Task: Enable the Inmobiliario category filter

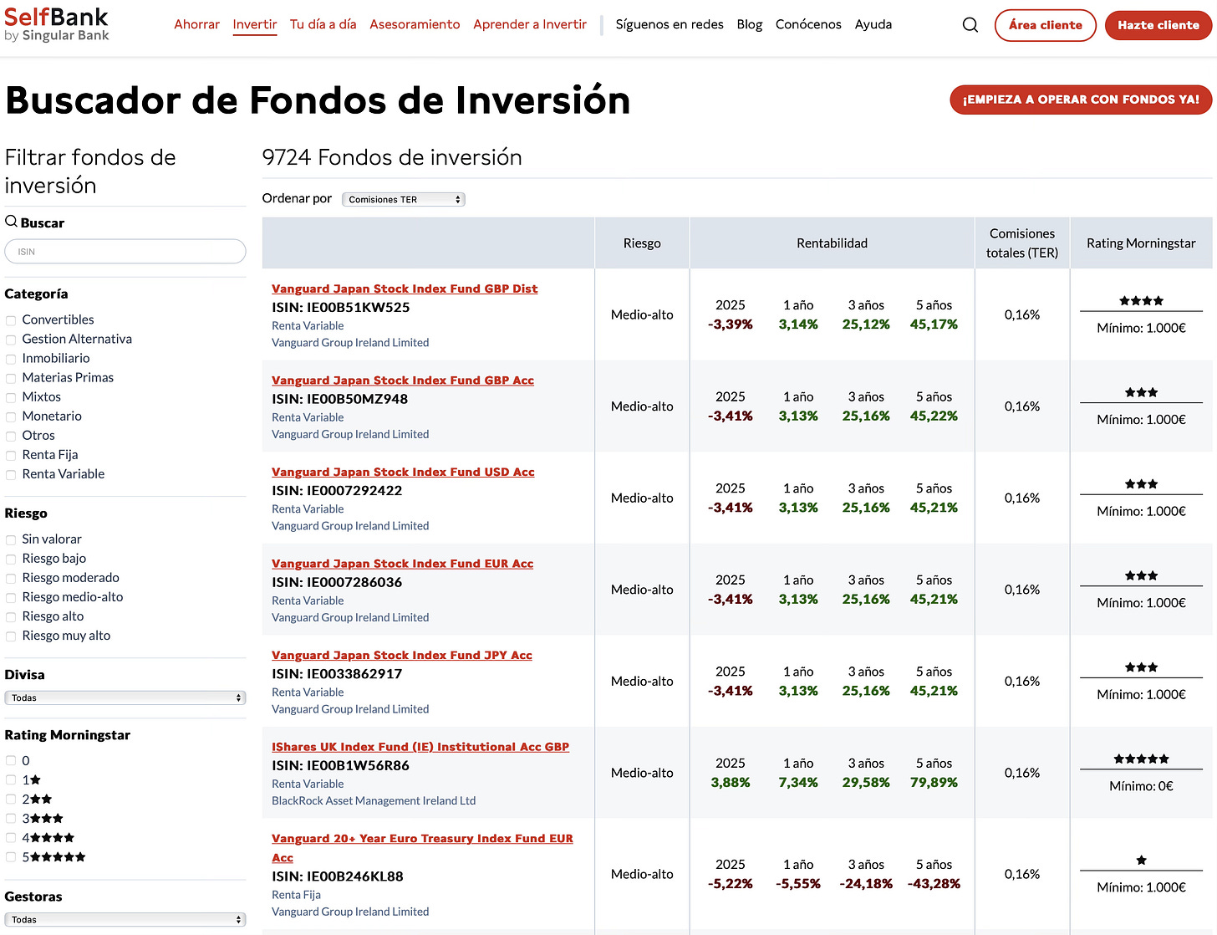Action: point(11,359)
